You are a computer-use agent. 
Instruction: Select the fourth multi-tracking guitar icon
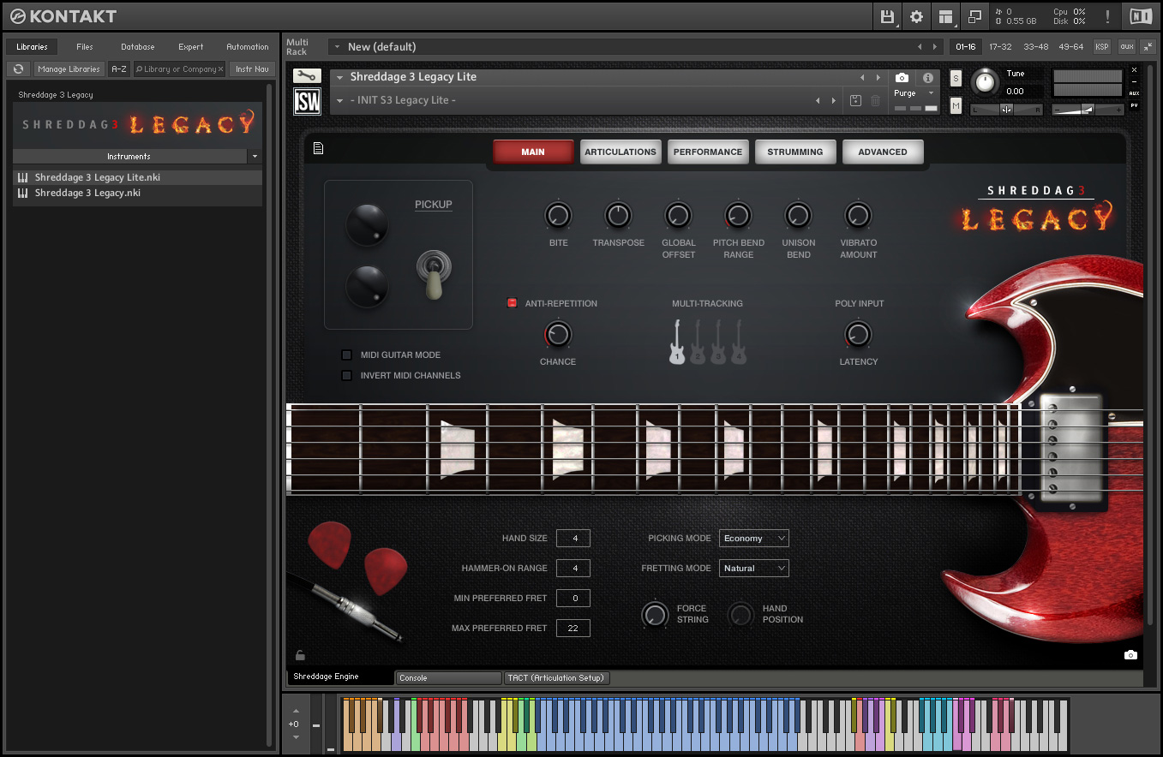[739, 342]
